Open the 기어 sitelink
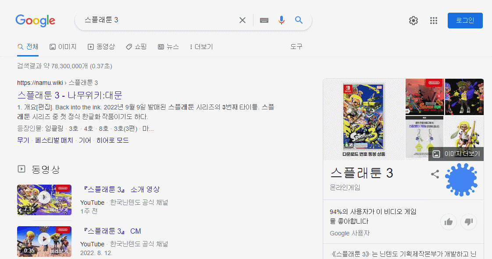 click(85, 140)
